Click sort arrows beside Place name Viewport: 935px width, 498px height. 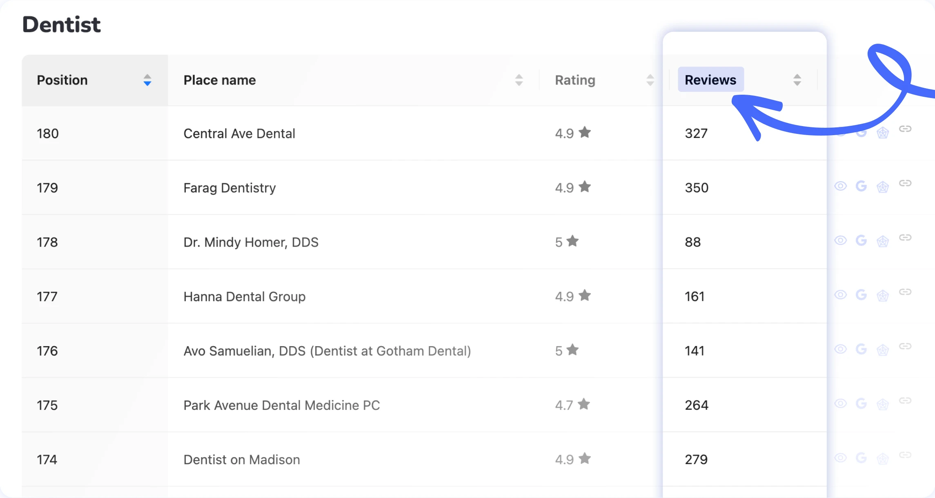click(519, 80)
